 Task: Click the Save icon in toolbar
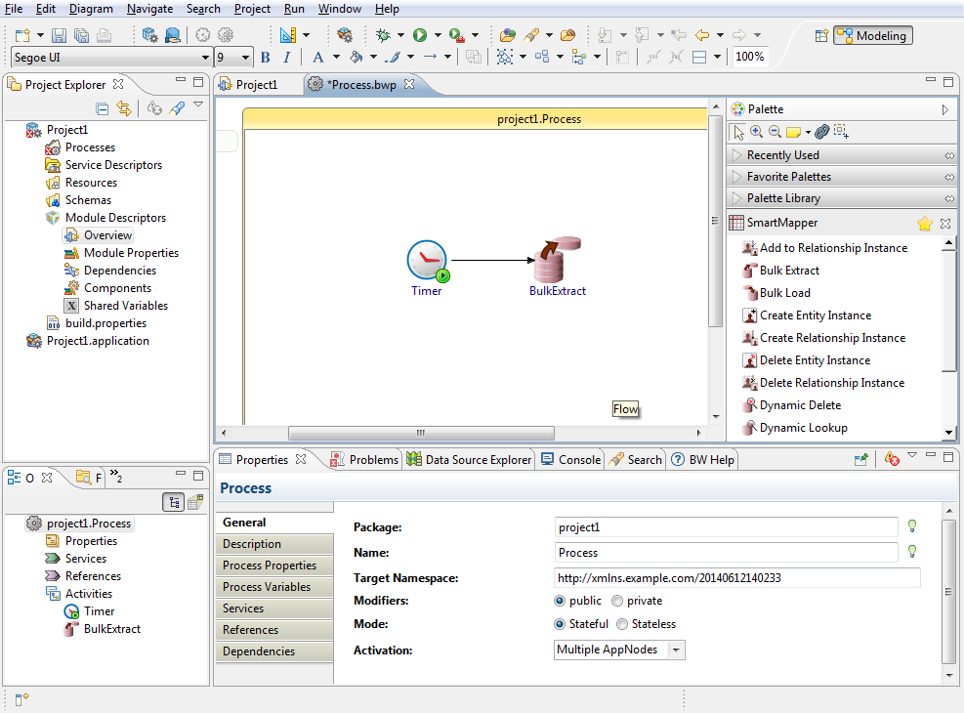59,35
